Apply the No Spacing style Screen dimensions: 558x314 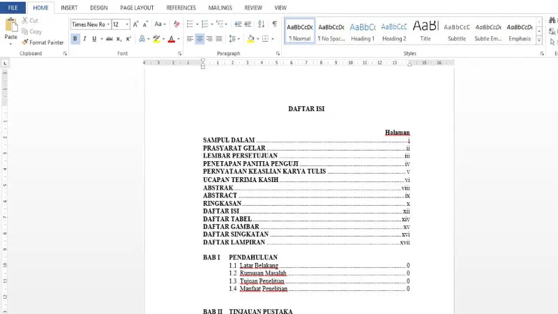coord(331,31)
